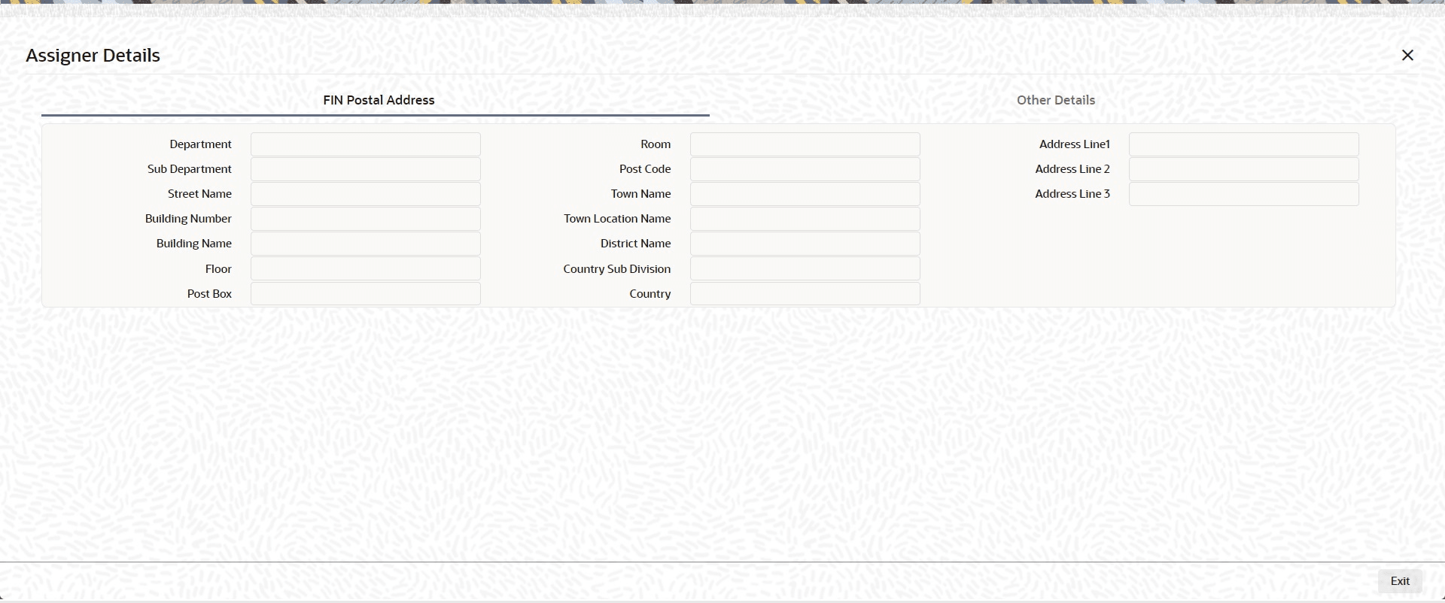Focus the Sub Department input field
Viewport: 1445px width, 603px height.
[x=366, y=169]
